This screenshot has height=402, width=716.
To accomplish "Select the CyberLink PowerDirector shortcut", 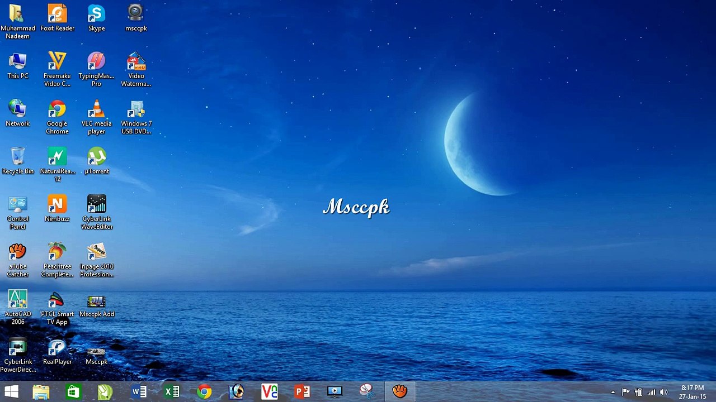I will click(x=18, y=356).
